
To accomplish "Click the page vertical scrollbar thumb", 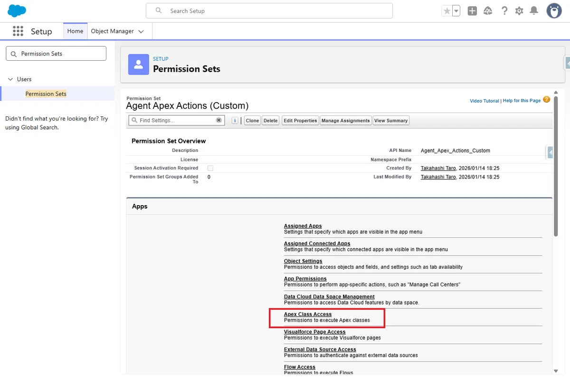I will [x=556, y=166].
